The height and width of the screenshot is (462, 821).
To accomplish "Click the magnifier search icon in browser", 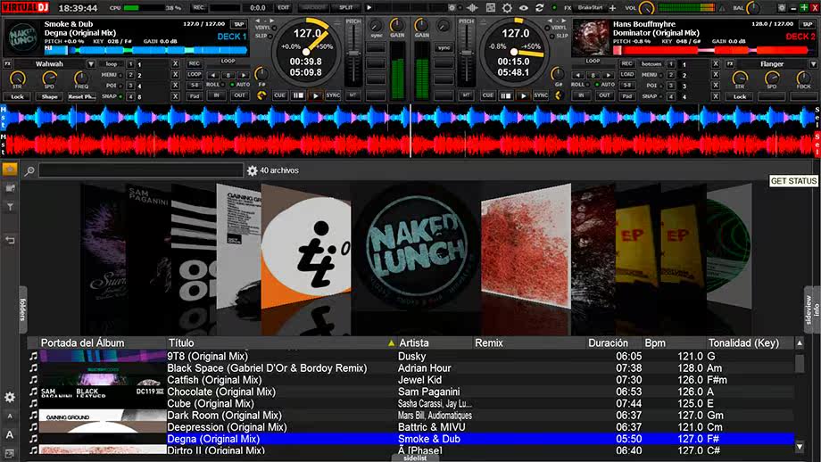I will [x=29, y=170].
